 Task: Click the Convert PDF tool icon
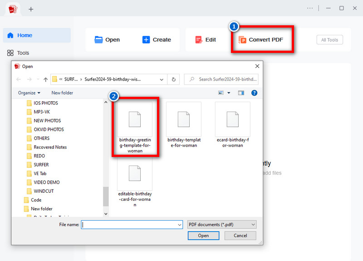[242, 40]
